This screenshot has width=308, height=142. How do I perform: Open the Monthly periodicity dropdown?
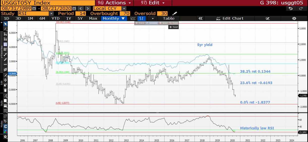point(113,18)
